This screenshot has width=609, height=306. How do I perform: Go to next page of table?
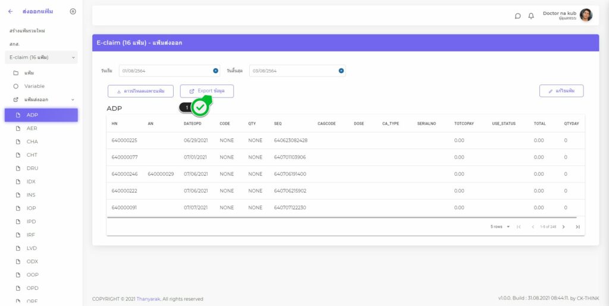tap(563, 227)
